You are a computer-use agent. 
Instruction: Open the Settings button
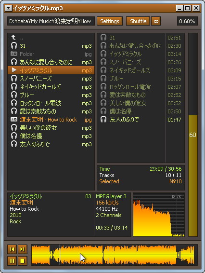pyautogui.click(x=110, y=21)
